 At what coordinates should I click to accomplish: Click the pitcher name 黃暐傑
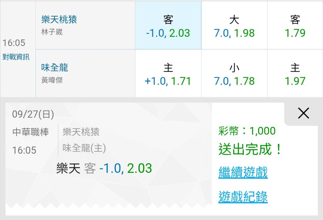52,80
